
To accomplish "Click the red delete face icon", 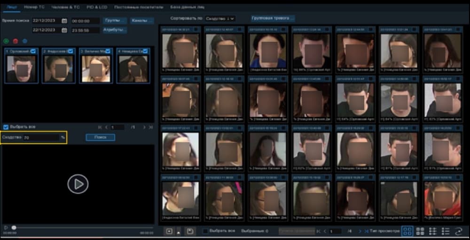I will coord(16,41).
